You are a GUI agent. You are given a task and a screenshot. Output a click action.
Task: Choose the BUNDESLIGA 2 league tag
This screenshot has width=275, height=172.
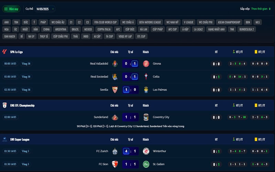pyautogui.click(x=246, y=29)
